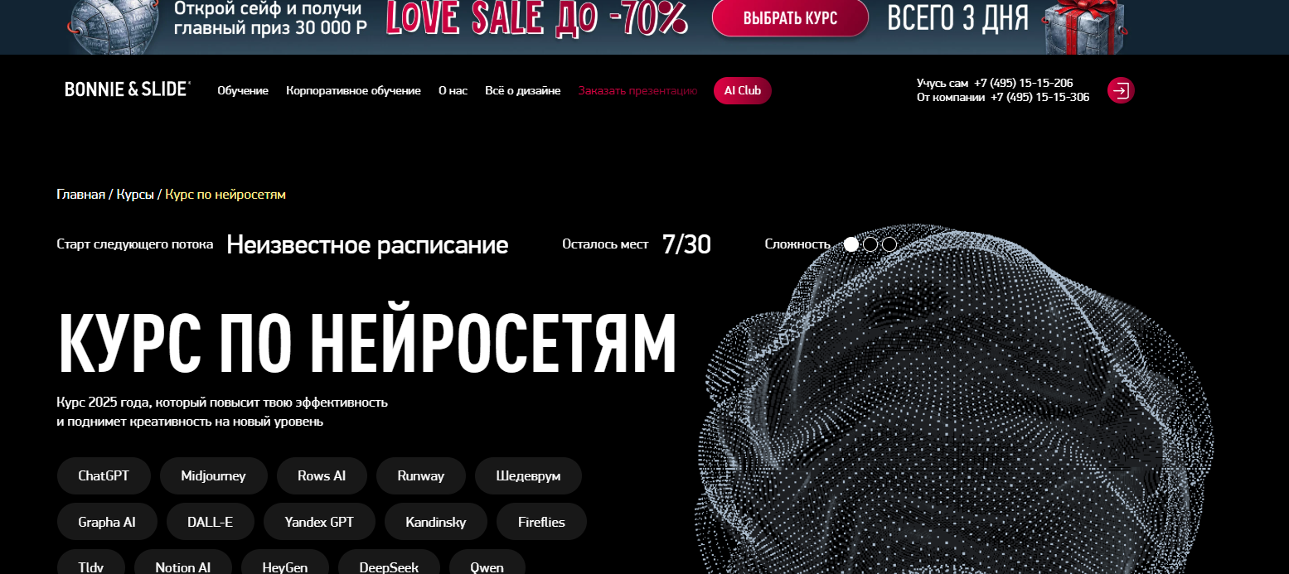Click the login arrow icon in header

click(1121, 90)
